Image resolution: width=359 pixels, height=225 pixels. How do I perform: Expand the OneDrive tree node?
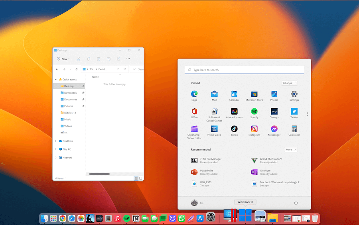[x=55, y=141]
